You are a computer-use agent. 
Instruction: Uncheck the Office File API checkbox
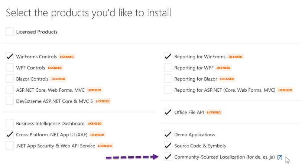[x=168, y=112]
